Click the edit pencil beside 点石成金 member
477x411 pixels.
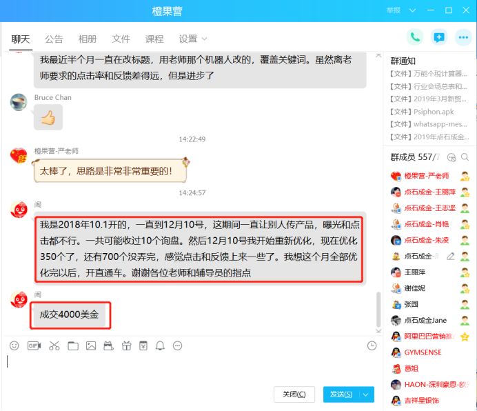pos(451,257)
